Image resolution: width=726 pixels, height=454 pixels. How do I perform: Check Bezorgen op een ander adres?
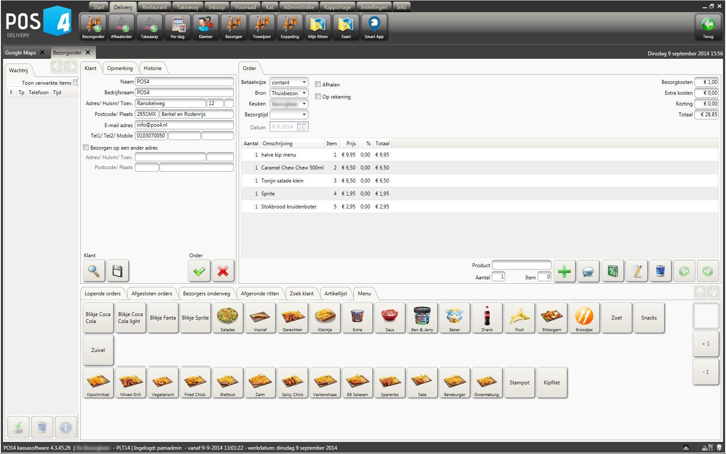click(86, 147)
